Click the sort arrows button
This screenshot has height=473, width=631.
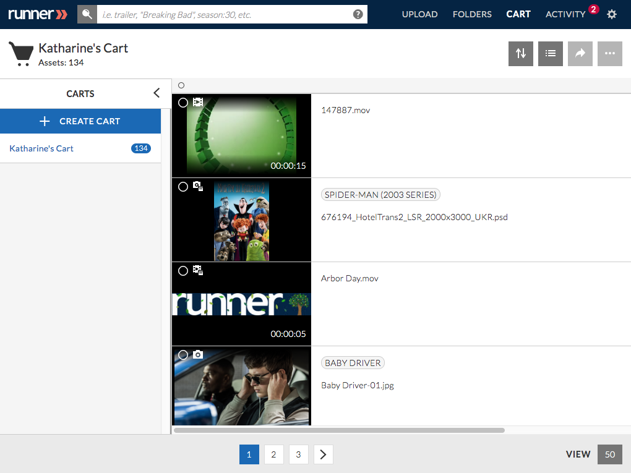pos(521,54)
